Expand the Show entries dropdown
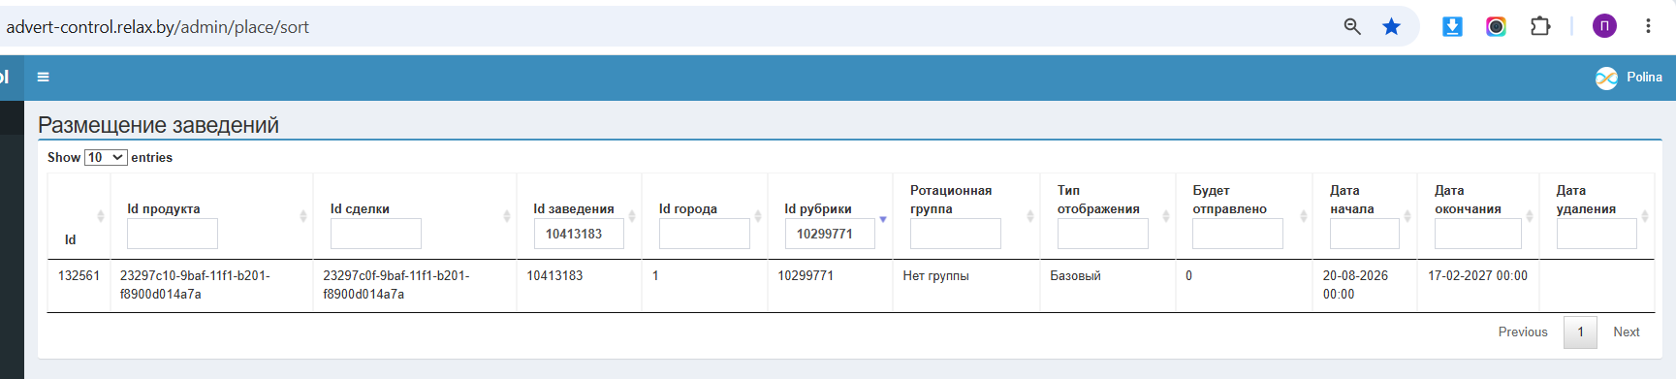Image resolution: width=1676 pixels, height=379 pixels. point(106,157)
